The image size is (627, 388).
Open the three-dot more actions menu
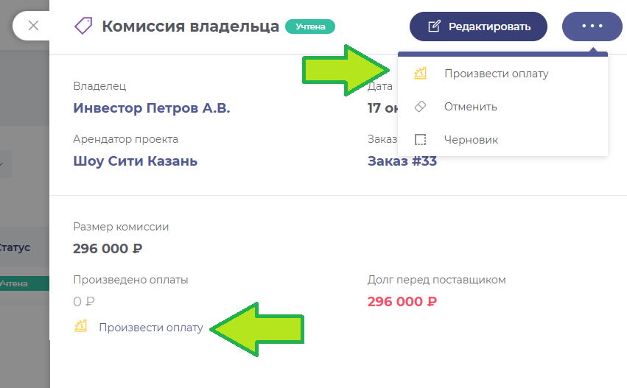click(x=592, y=26)
